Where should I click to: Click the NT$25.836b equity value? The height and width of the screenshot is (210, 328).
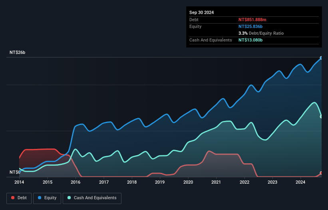point(250,26)
